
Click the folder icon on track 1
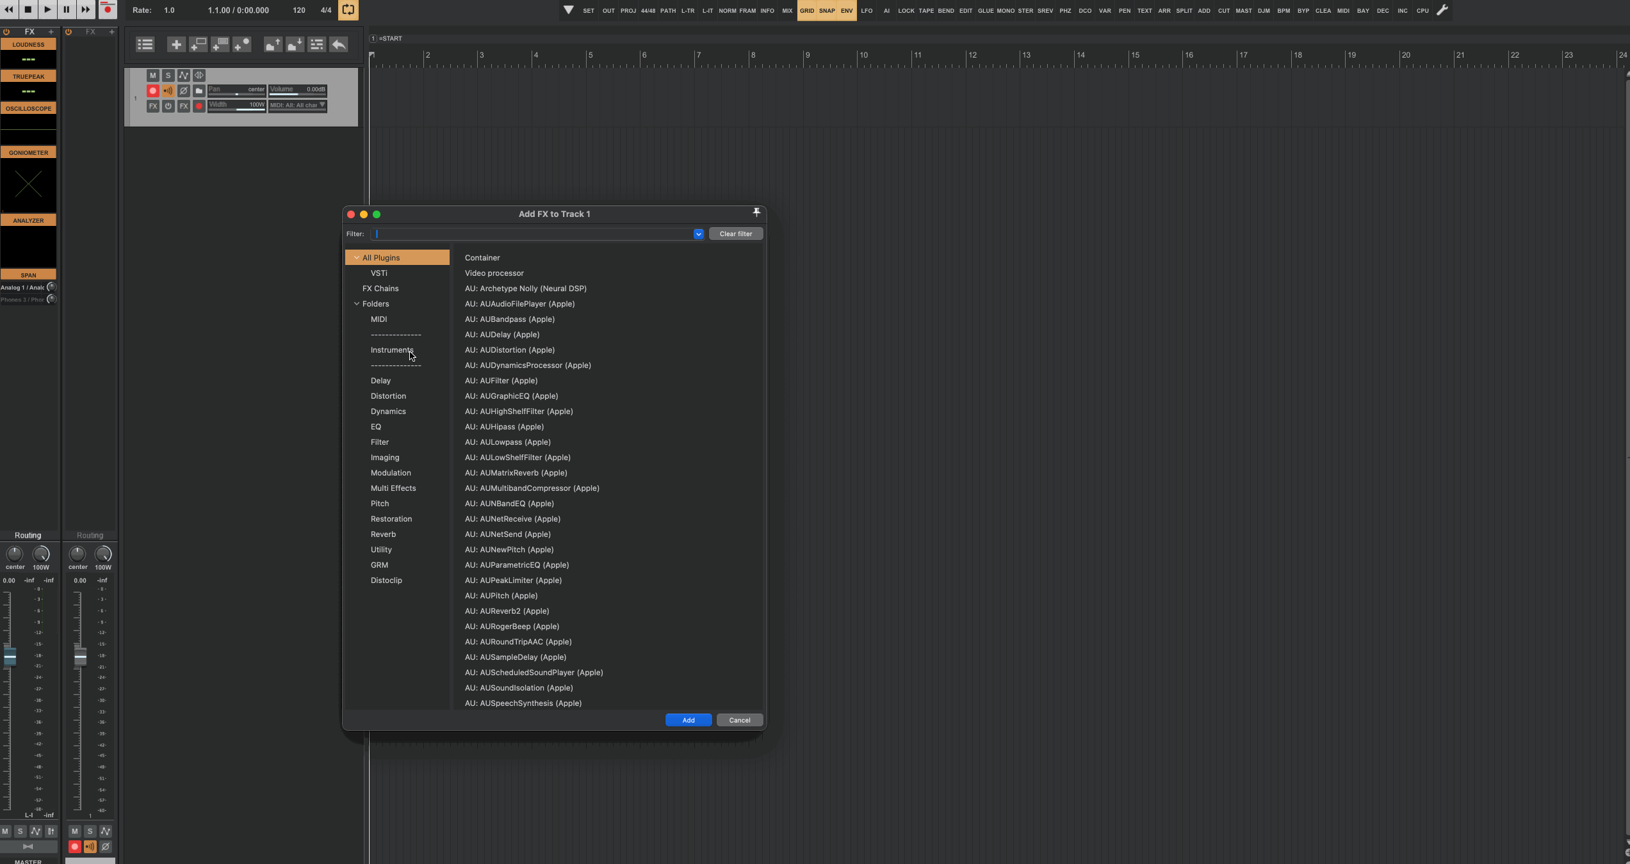(199, 91)
